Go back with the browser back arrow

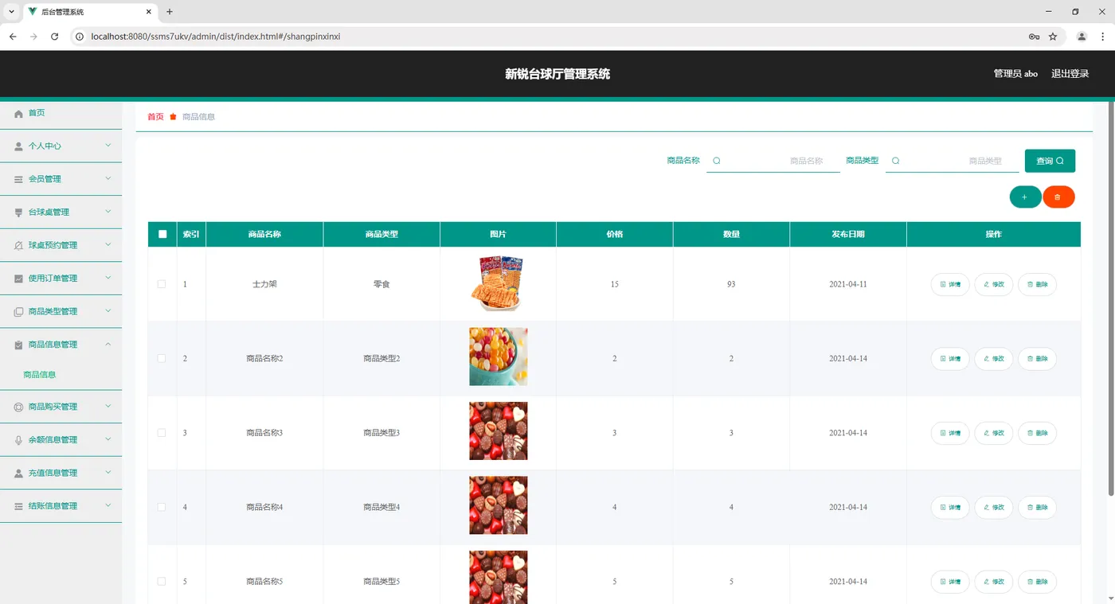coord(13,37)
